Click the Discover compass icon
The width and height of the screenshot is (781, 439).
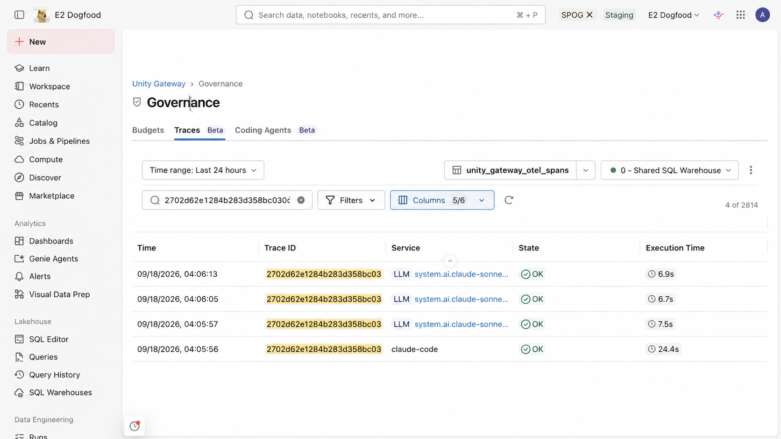click(x=19, y=177)
